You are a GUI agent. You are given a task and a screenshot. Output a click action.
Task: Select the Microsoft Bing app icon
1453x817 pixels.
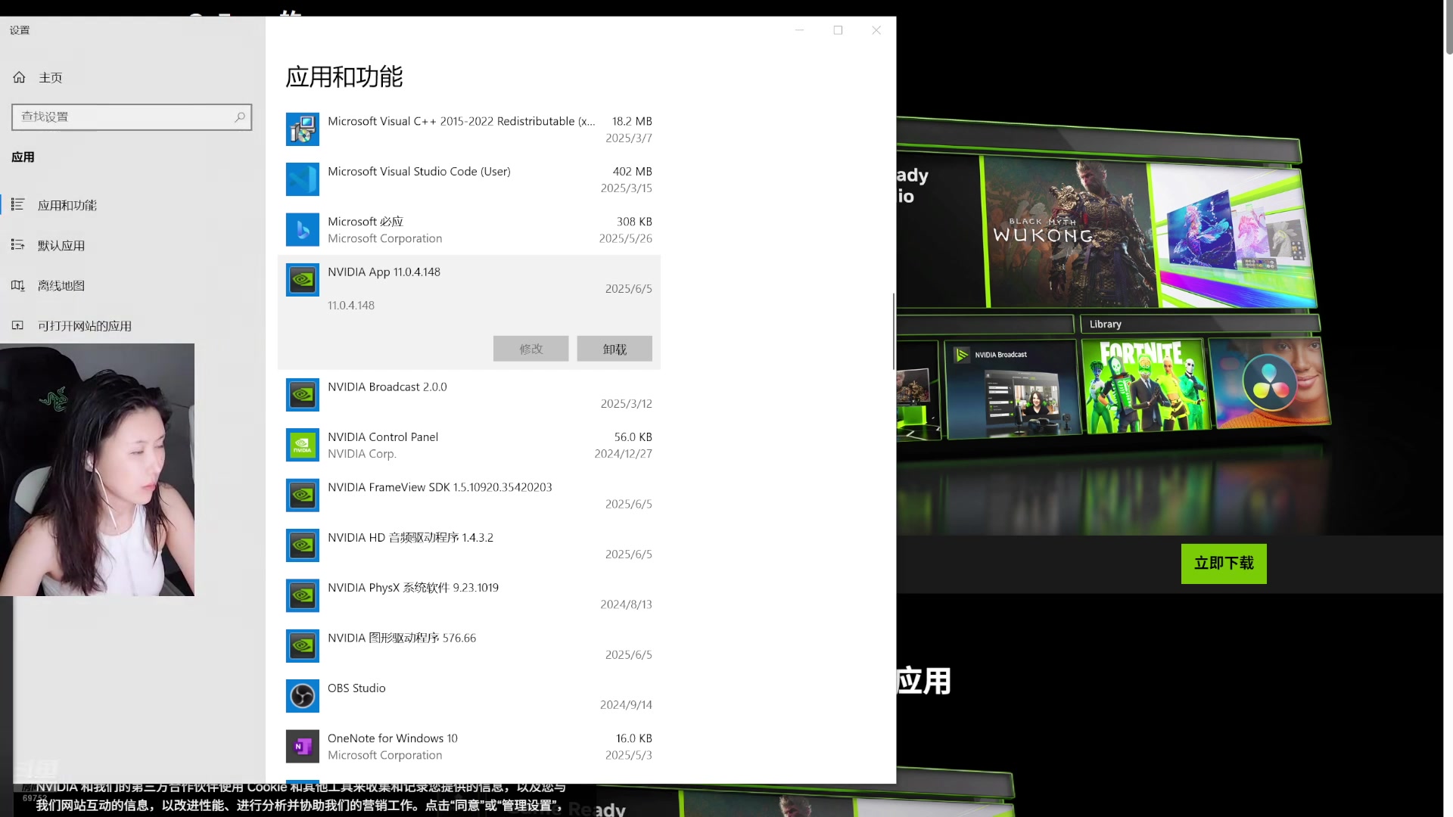302,230
